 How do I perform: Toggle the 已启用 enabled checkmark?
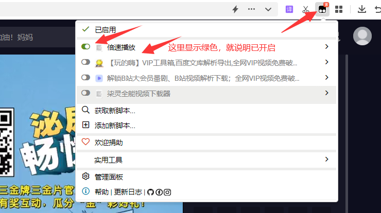(x=85, y=29)
